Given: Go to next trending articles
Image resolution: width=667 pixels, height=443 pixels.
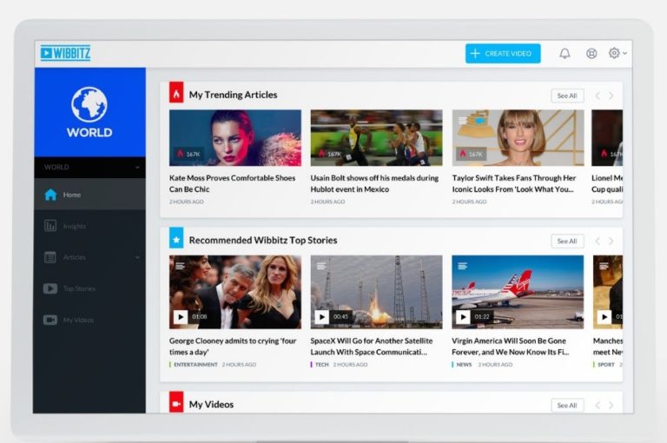Looking at the screenshot, I should [x=611, y=96].
